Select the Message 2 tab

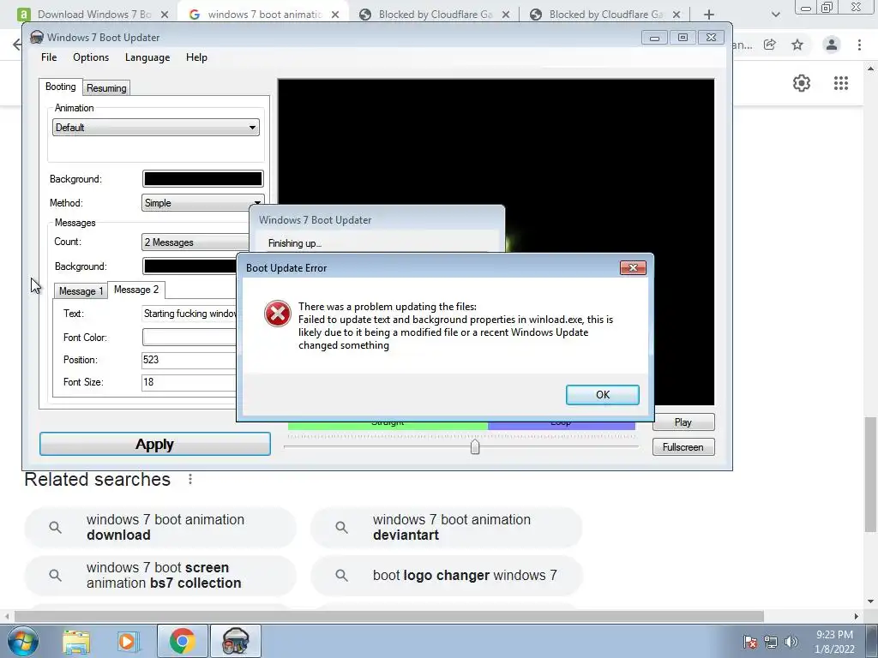[136, 290]
